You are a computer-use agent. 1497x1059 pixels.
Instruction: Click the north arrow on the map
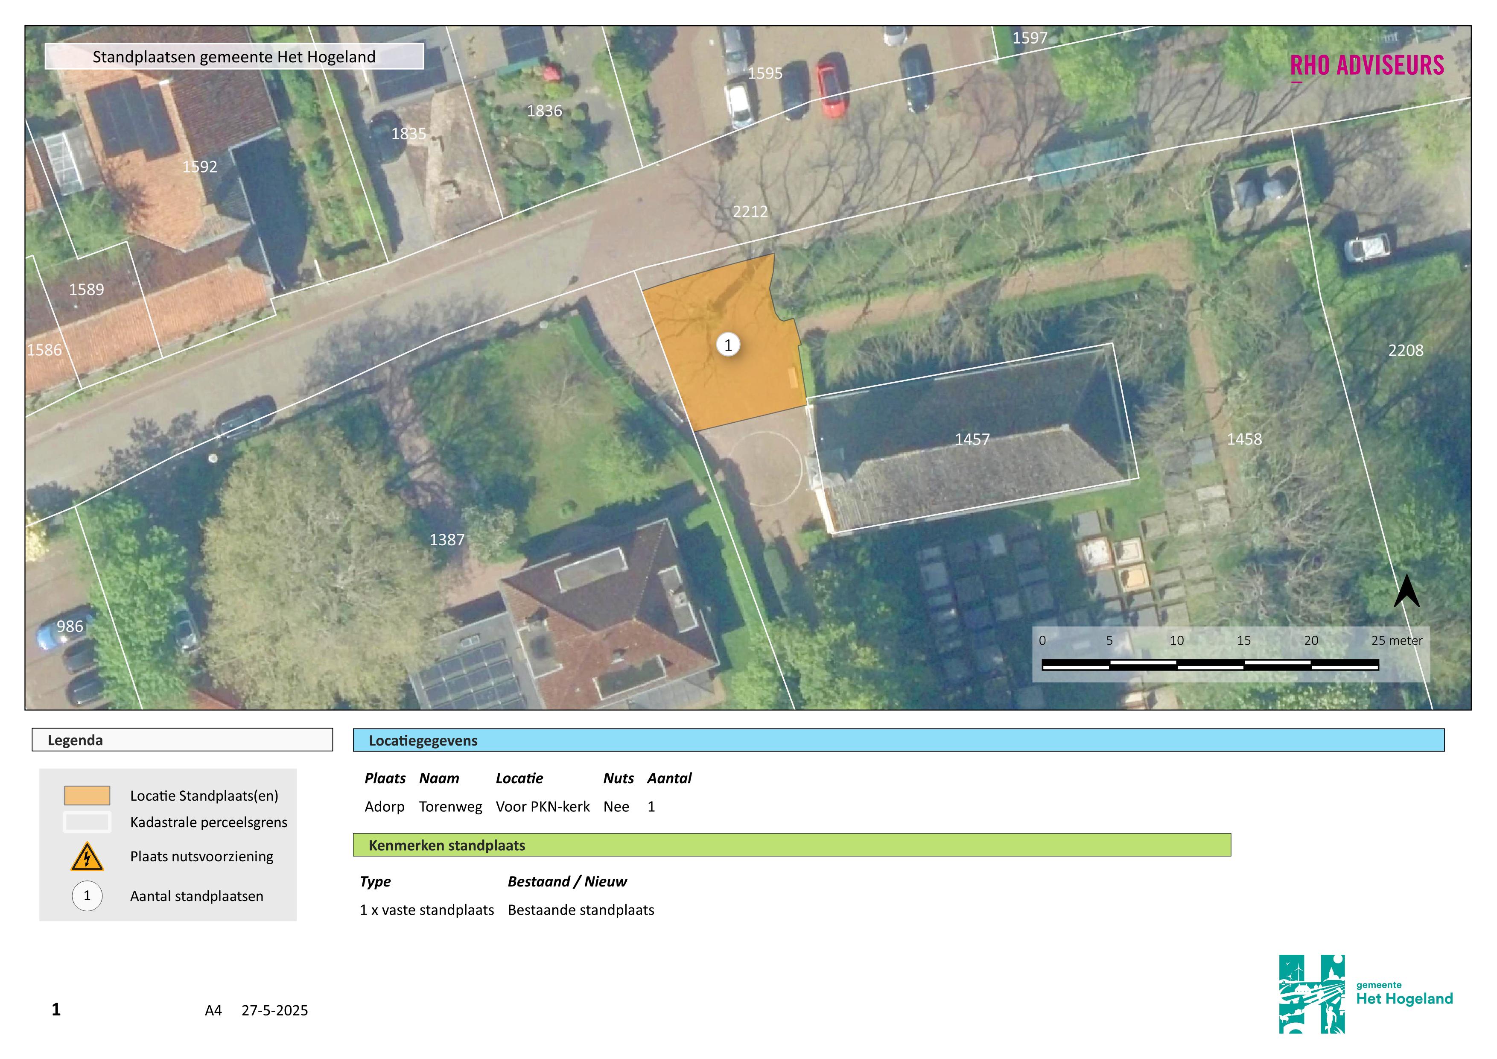tap(1407, 591)
